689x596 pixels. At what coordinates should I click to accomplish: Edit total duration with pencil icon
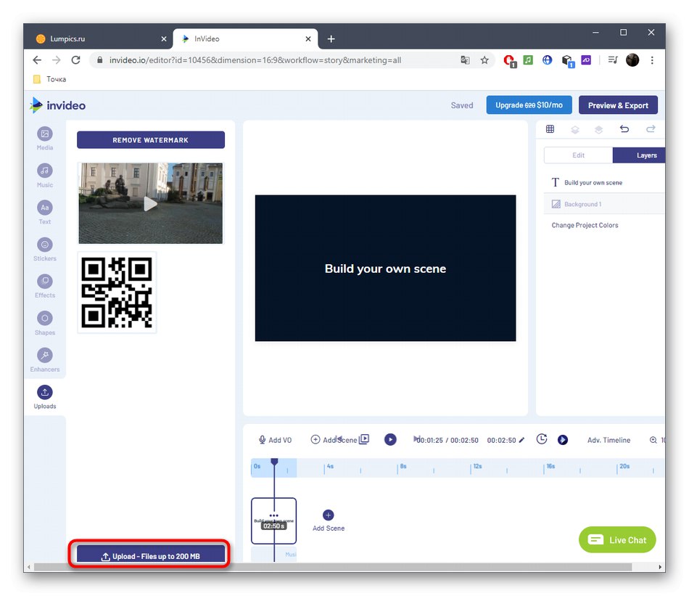(x=521, y=440)
